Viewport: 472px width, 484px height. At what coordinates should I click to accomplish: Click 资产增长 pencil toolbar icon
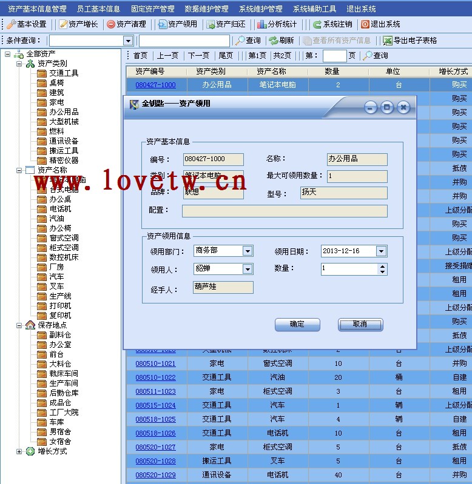pos(63,24)
